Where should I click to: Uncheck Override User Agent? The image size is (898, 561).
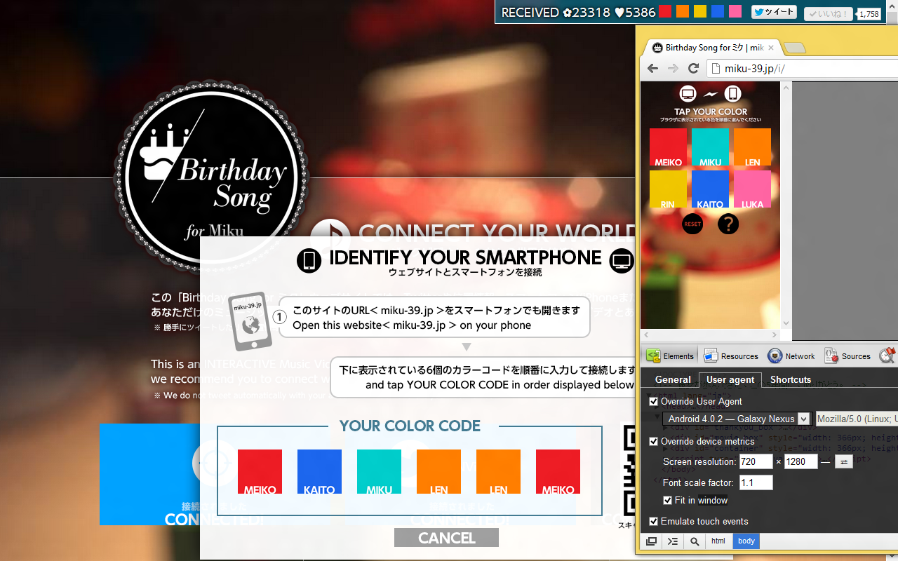[654, 401]
